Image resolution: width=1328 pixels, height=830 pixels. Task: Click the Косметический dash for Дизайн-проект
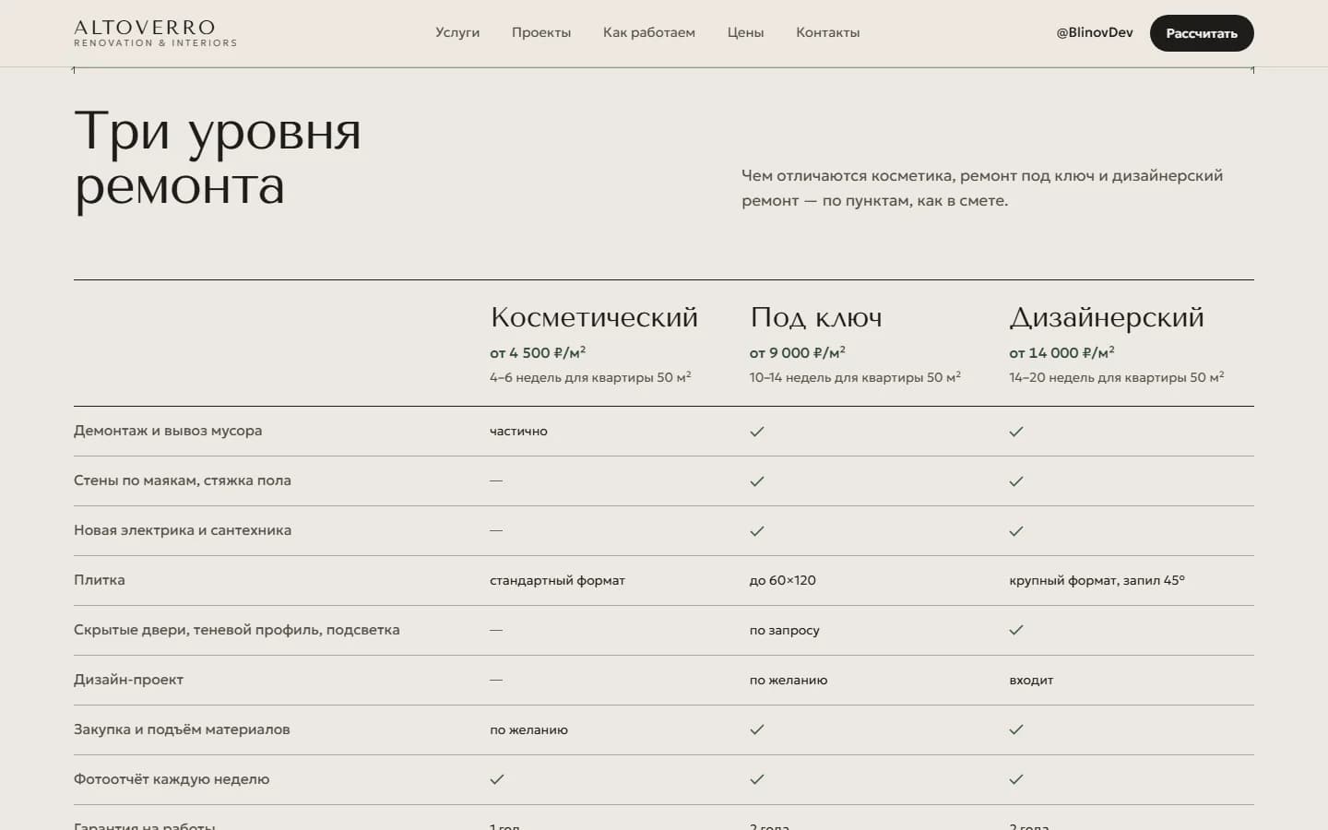click(496, 680)
